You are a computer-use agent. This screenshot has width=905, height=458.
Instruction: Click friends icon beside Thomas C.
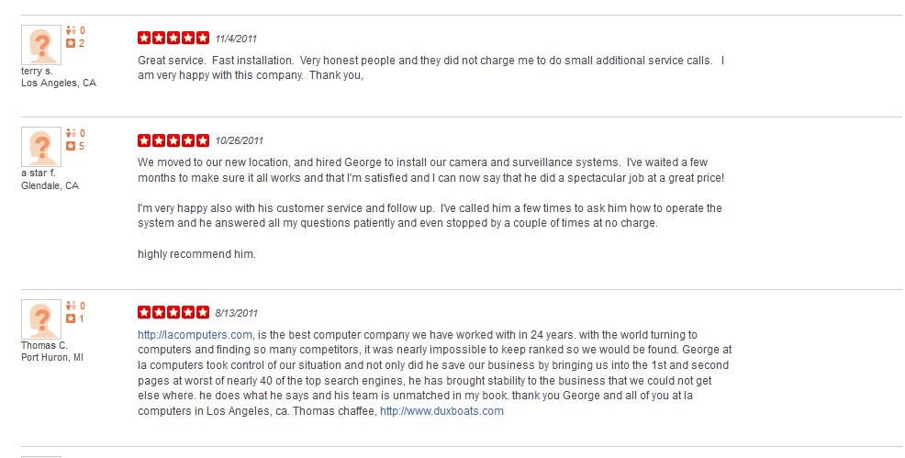pos(71,306)
